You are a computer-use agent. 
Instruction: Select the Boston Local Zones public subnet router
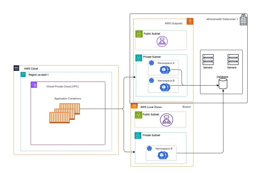(x=166, y=119)
